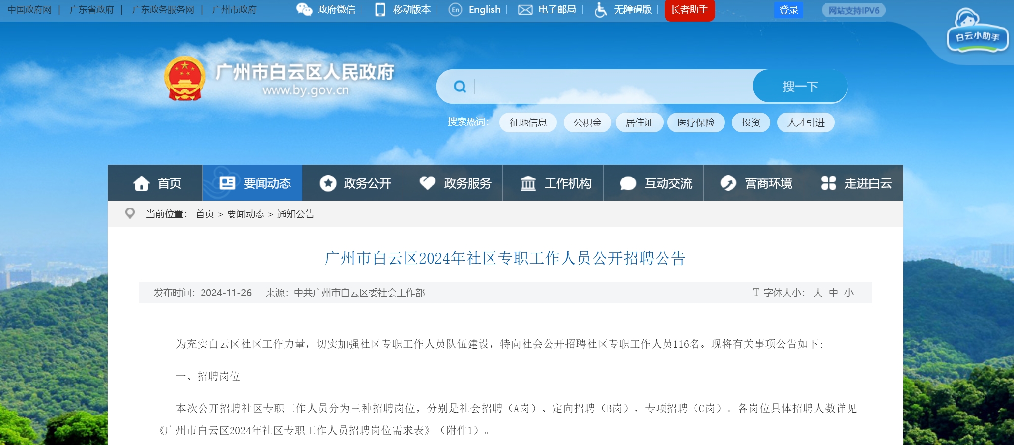Screen dimensions: 1014x445
Task: Click the national emblem logo
Action: click(184, 79)
